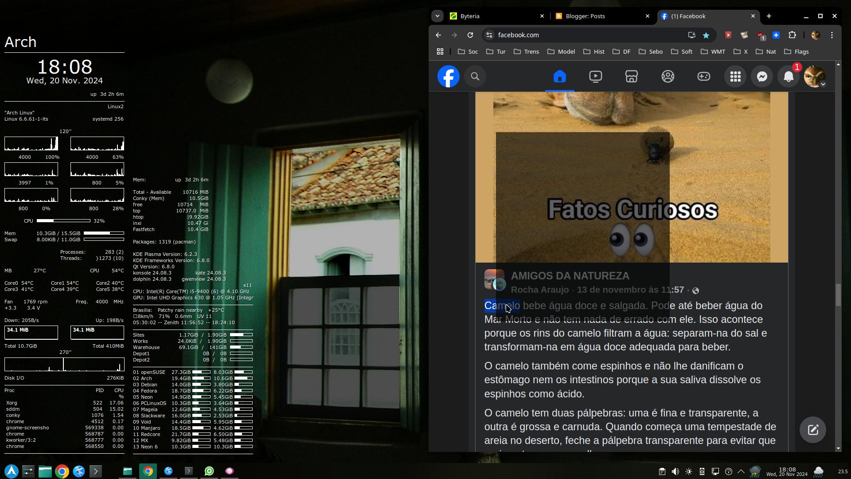Open a new Chrome tab
The image size is (851, 479).
(x=769, y=16)
